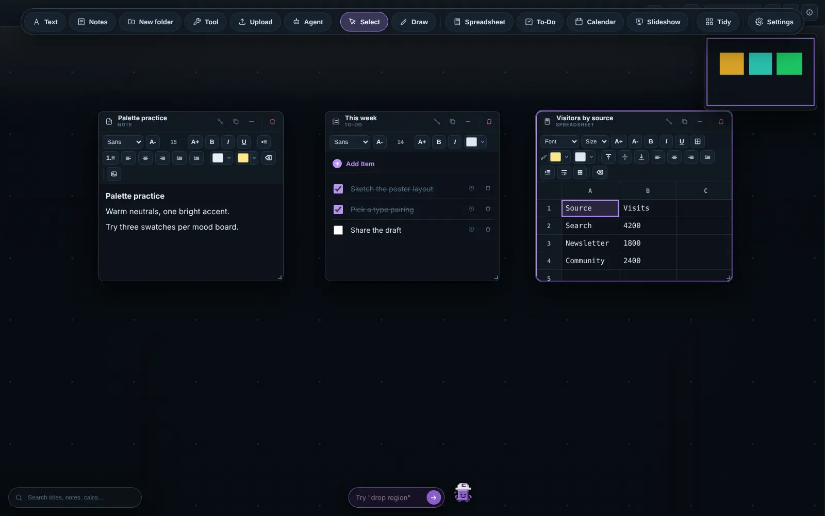
Task: Click the connector icon on This week panel
Action: [x=437, y=122]
